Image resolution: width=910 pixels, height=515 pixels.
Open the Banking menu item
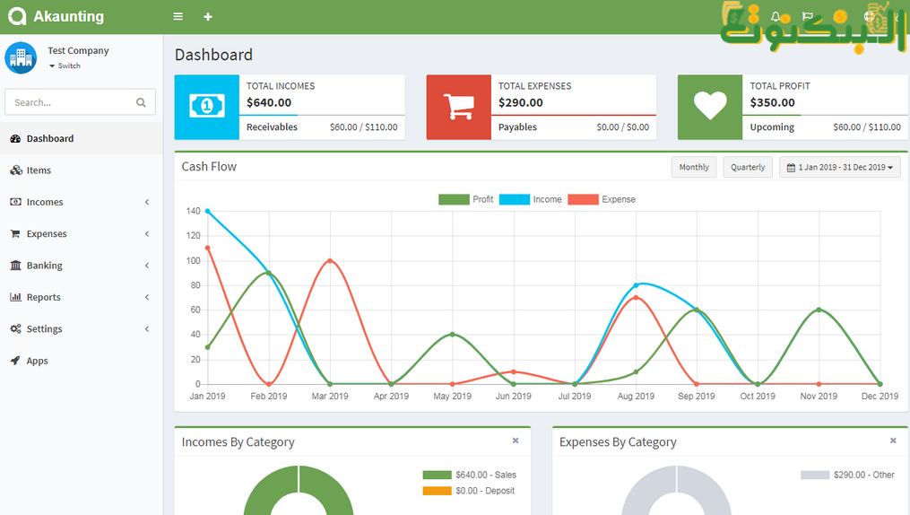82,266
